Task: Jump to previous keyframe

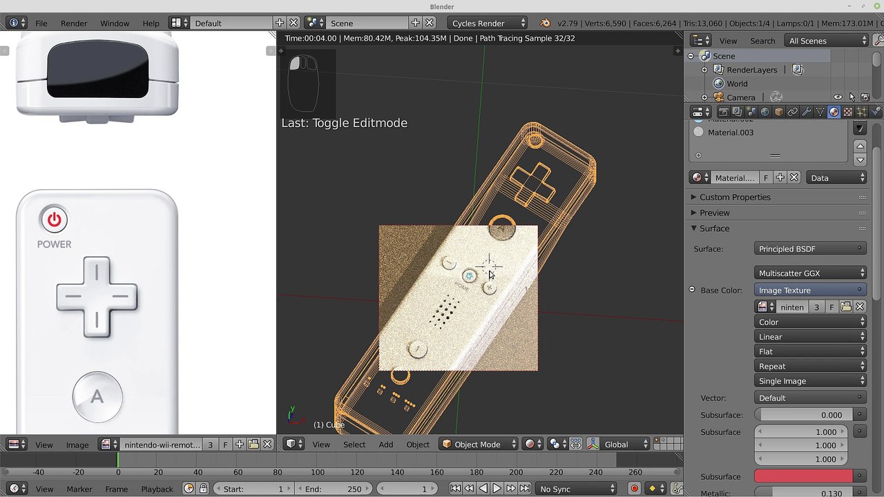Action: (x=469, y=489)
